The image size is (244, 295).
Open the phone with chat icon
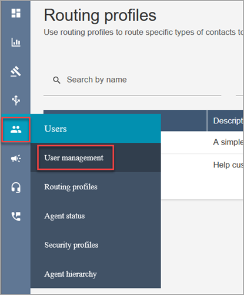pyautogui.click(x=16, y=217)
